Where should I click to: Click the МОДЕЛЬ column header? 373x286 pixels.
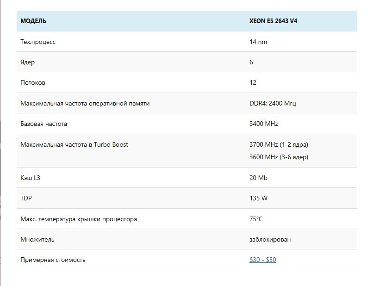tap(33, 21)
